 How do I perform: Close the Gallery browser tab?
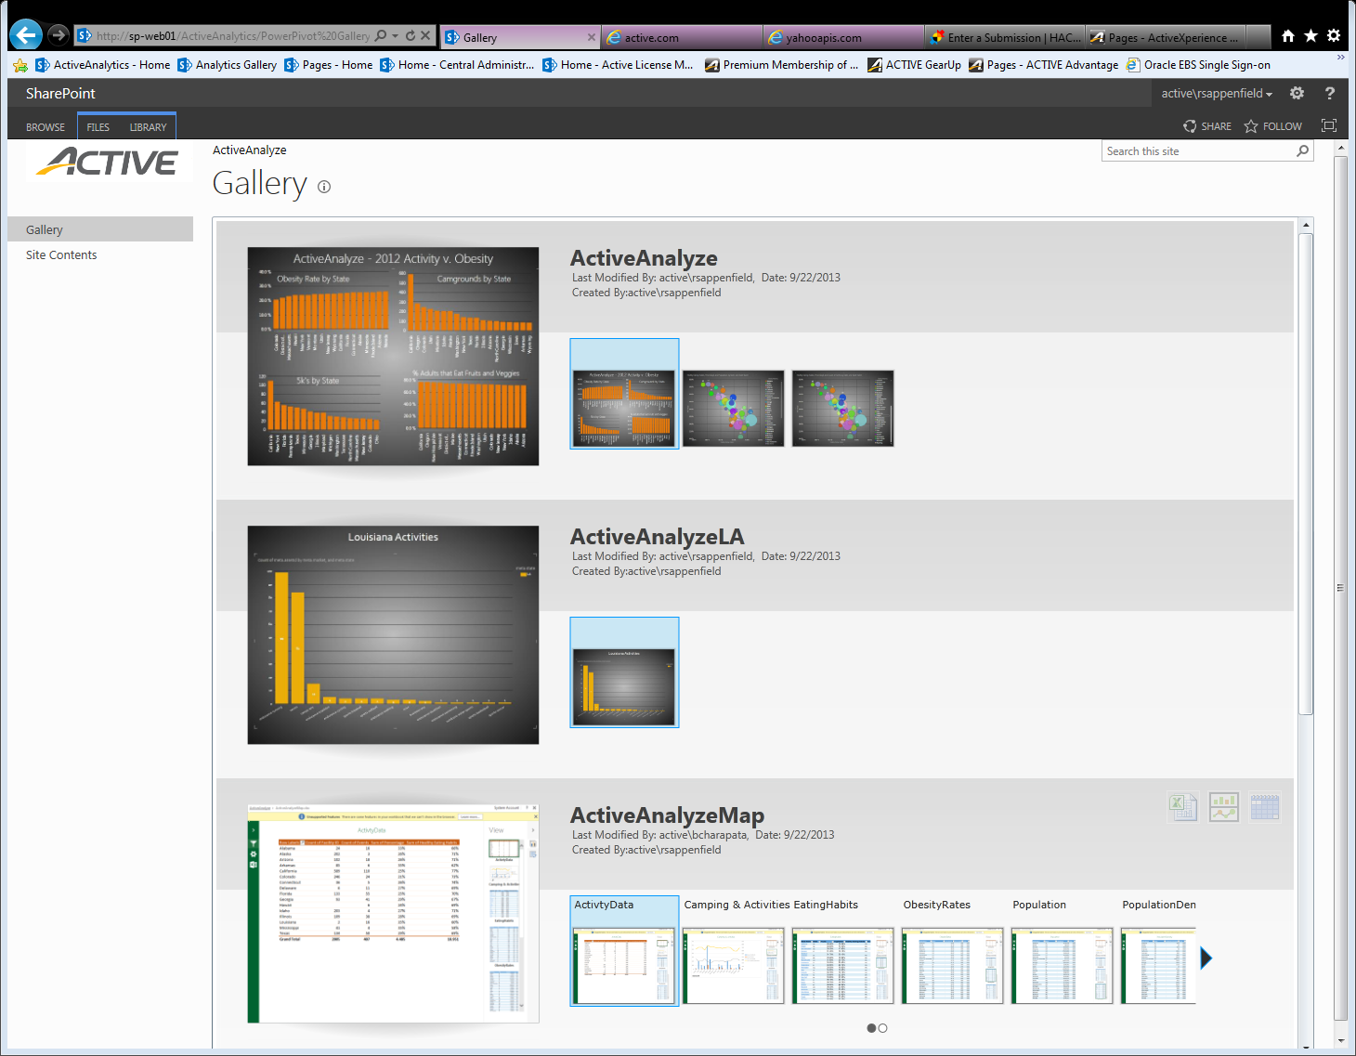click(x=592, y=37)
